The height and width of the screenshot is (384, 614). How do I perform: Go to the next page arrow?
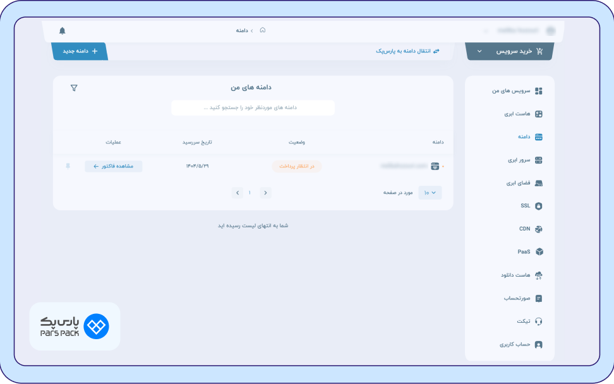pos(238,193)
